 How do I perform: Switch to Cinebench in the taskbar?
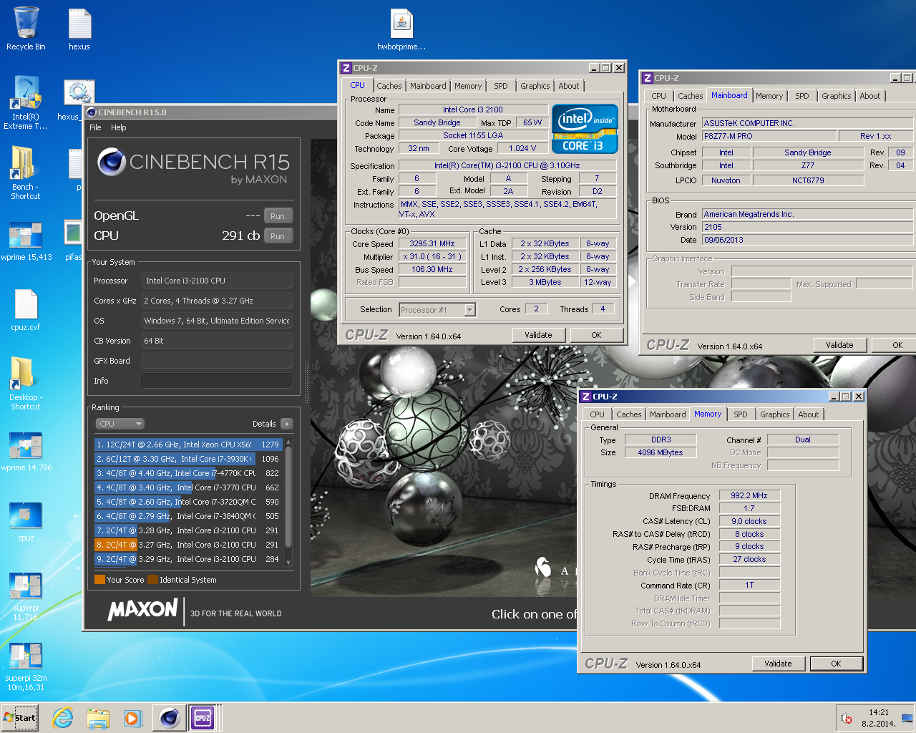[x=170, y=718]
